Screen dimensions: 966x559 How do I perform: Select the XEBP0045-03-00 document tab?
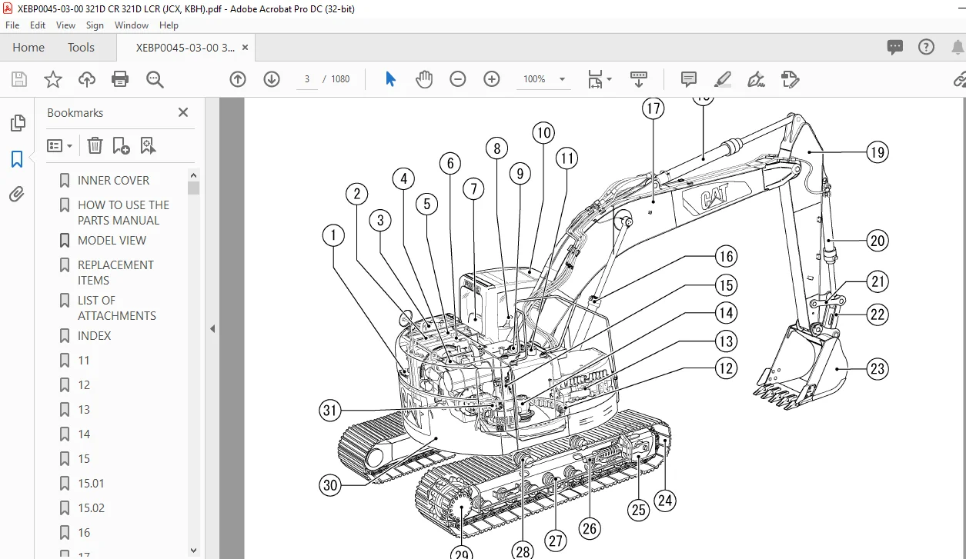coord(186,47)
